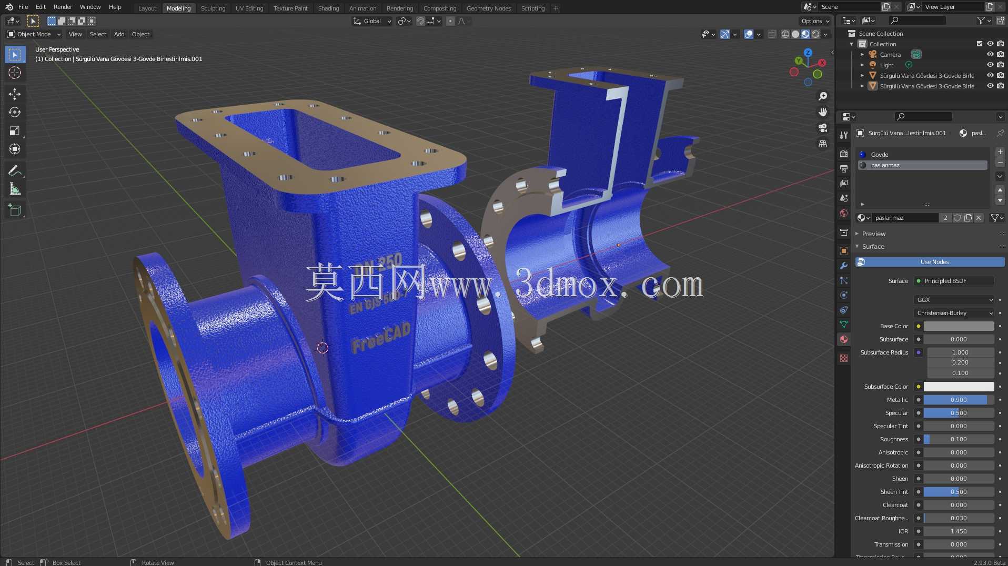Open the Output properties tab
The width and height of the screenshot is (1008, 566).
point(844,169)
